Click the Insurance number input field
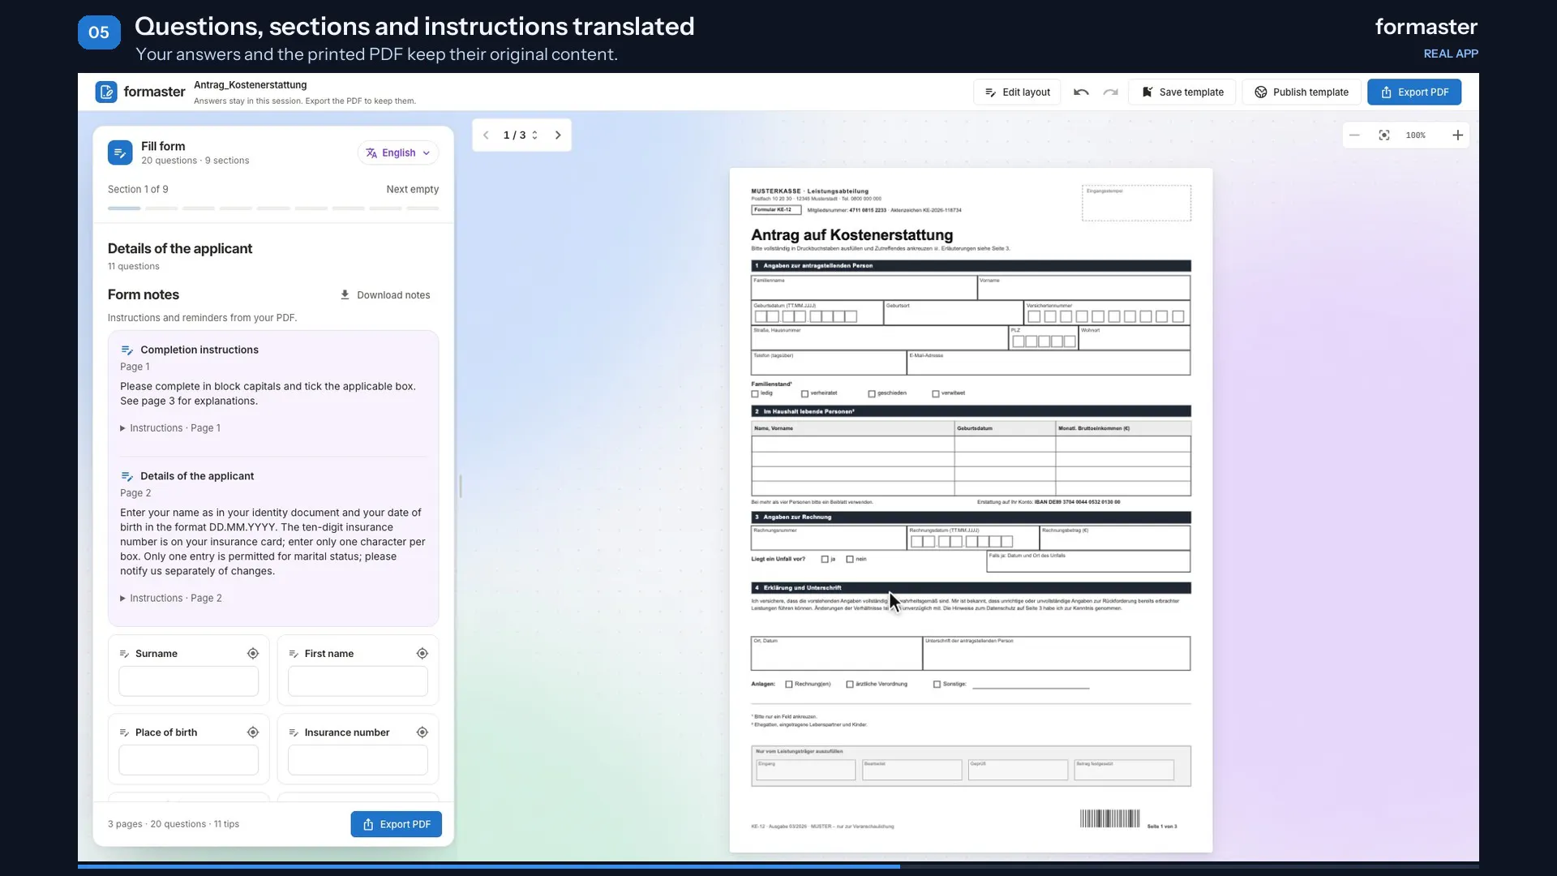The image size is (1557, 876). point(358,760)
